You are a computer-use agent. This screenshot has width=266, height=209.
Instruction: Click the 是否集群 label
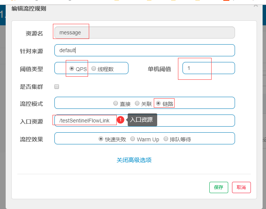[31, 87]
